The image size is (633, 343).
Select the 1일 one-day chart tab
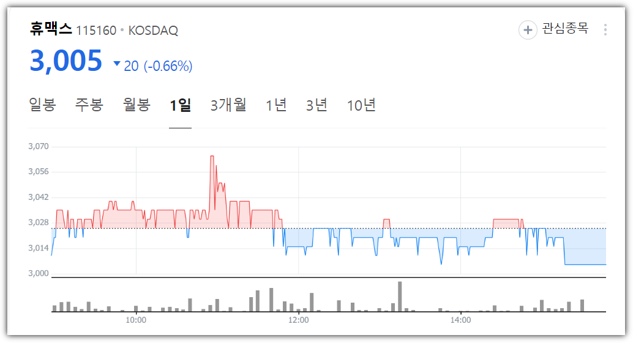point(180,105)
